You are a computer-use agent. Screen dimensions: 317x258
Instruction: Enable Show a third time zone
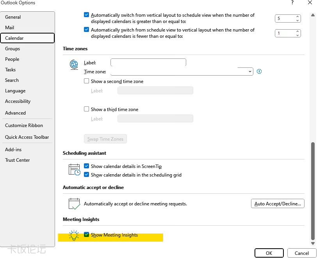click(86, 109)
